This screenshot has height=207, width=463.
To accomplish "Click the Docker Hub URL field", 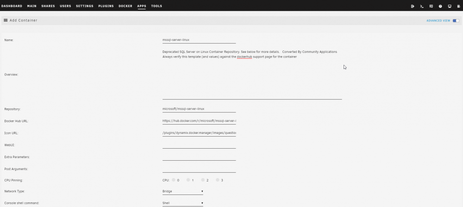I will click(x=199, y=121).
